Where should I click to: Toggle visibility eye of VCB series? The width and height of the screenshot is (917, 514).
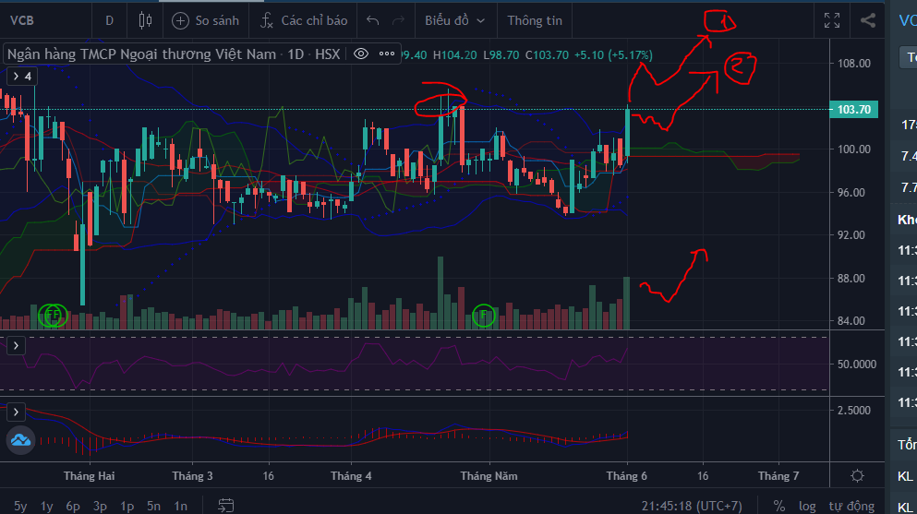pos(361,54)
